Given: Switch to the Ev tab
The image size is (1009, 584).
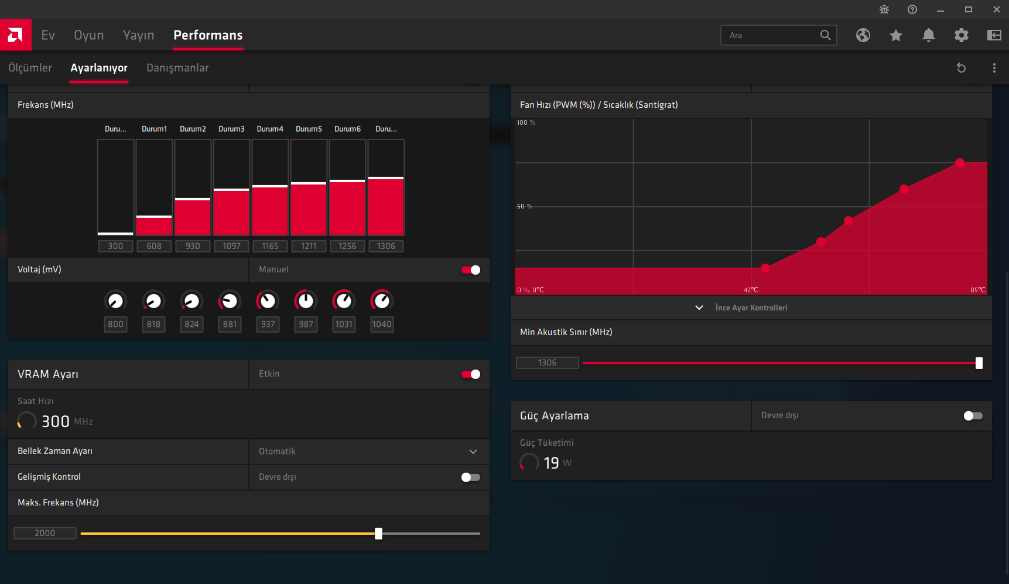Looking at the screenshot, I should (48, 35).
